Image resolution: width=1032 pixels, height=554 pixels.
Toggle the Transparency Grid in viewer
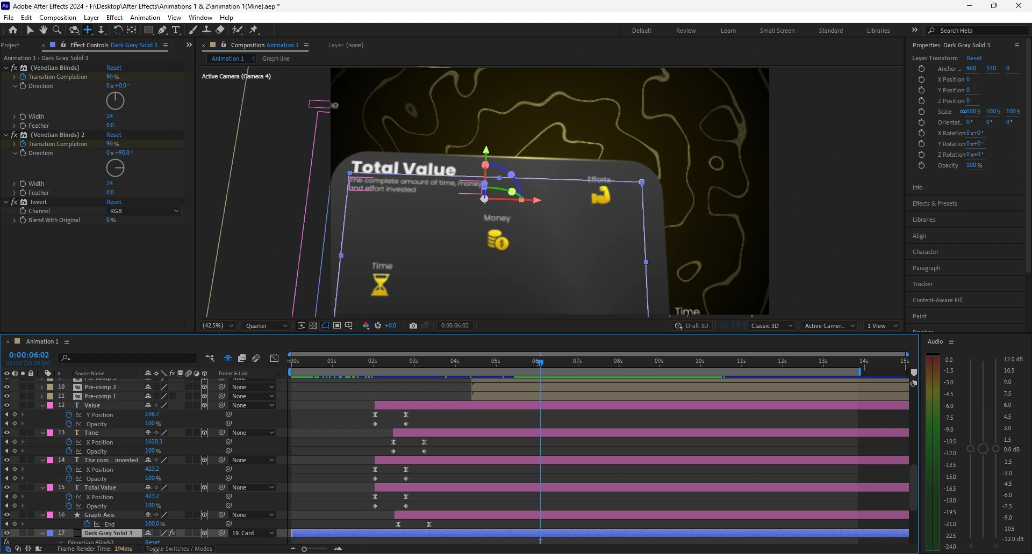[313, 326]
